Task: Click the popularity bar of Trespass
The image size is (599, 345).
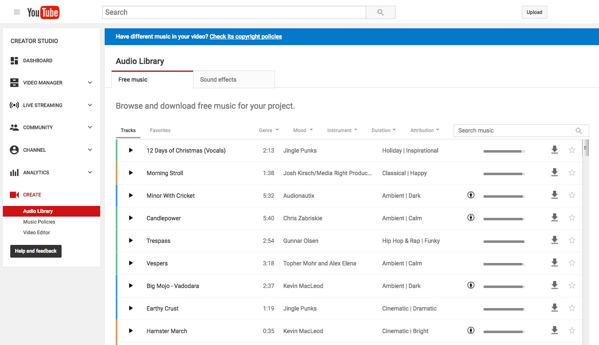Action: click(504, 242)
